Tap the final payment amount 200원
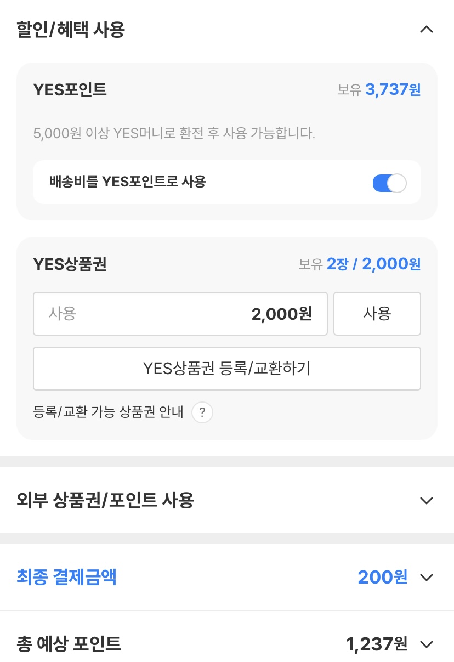The width and height of the screenshot is (454, 662). click(382, 577)
